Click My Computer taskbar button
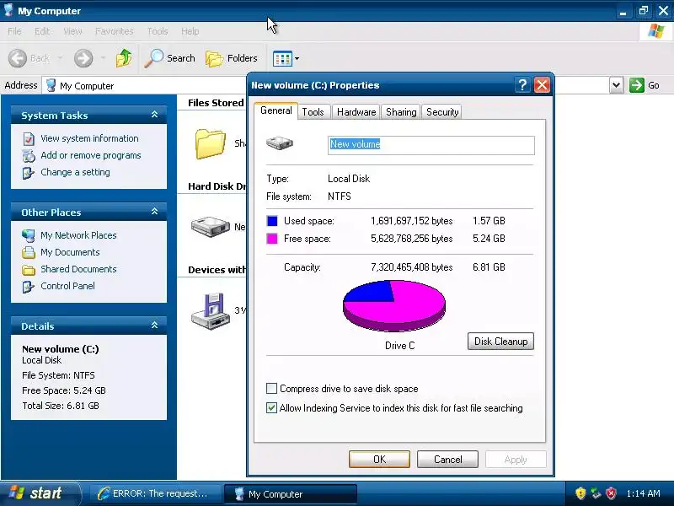674x506 pixels. (290, 494)
